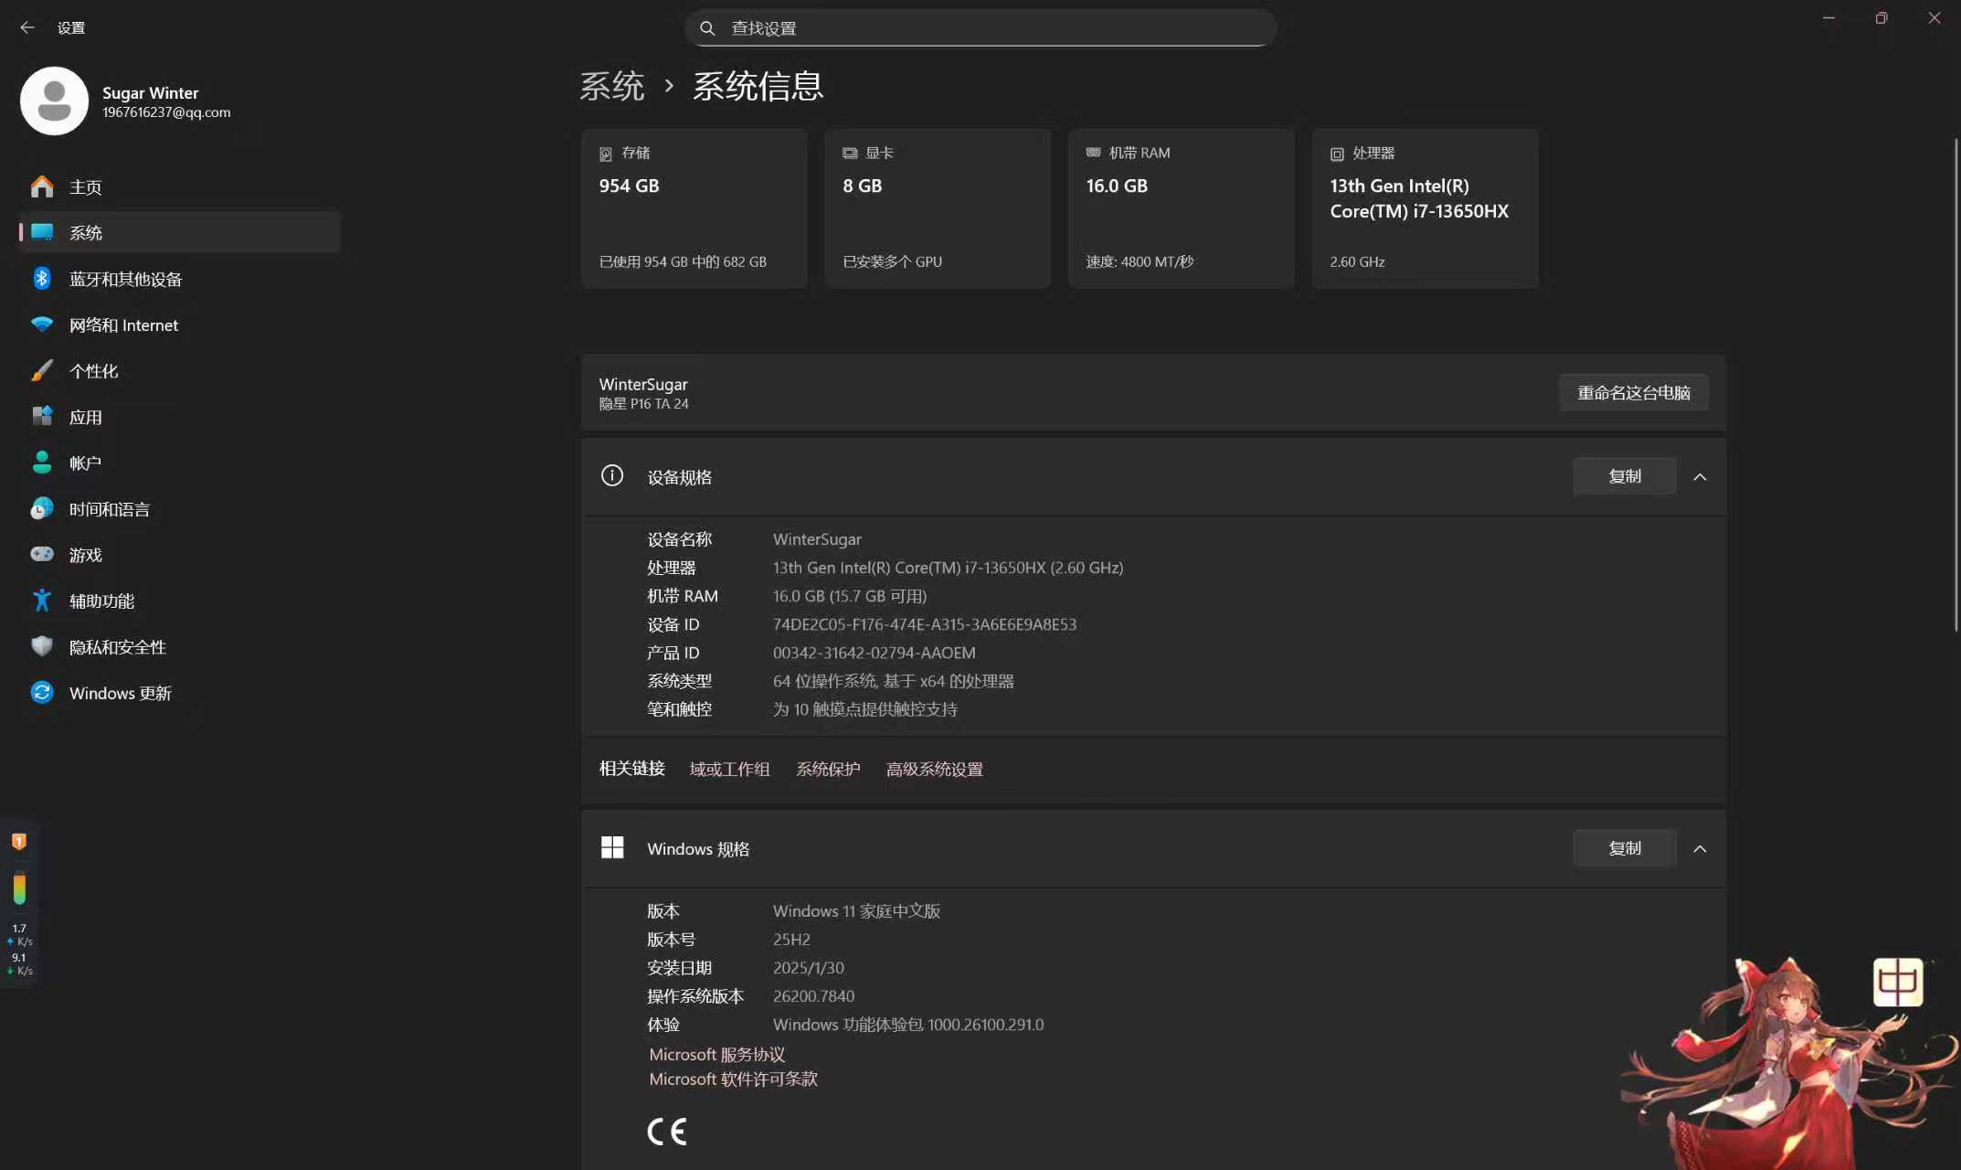Click Rename this PC button
1961x1170 pixels.
coord(1633,392)
